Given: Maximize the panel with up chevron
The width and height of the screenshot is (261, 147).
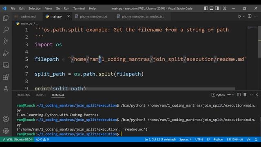Looking at the screenshot, I should tap(251, 95).
